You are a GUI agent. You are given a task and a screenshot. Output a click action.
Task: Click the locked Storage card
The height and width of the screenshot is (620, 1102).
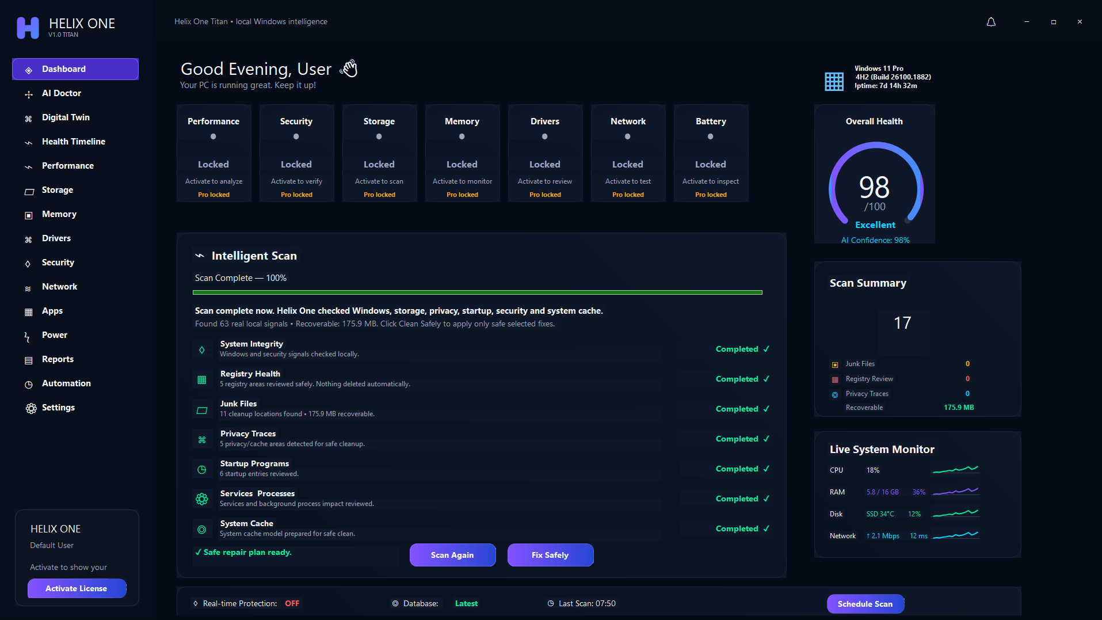point(379,153)
